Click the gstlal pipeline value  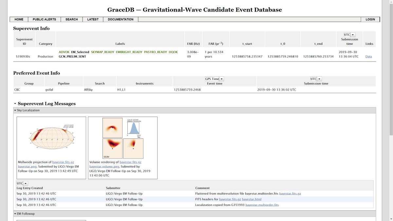(49, 89)
